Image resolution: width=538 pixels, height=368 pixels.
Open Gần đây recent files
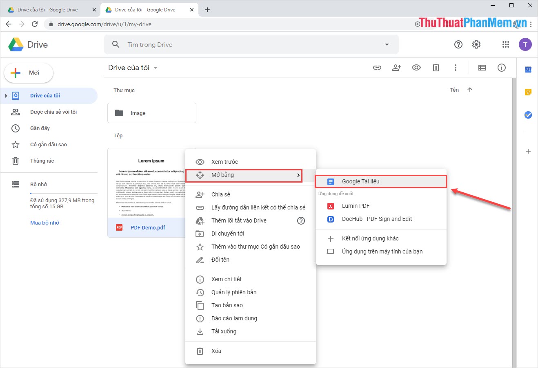click(x=49, y=128)
